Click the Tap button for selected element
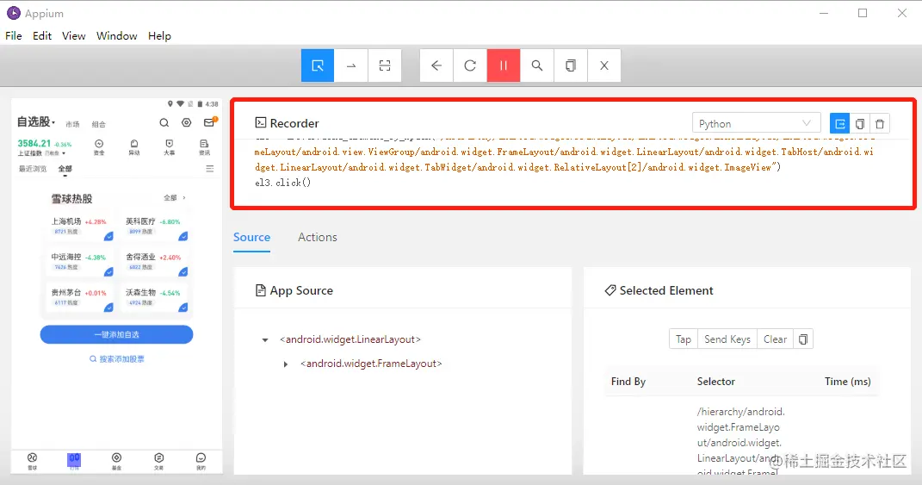The height and width of the screenshot is (485, 922). (x=684, y=339)
